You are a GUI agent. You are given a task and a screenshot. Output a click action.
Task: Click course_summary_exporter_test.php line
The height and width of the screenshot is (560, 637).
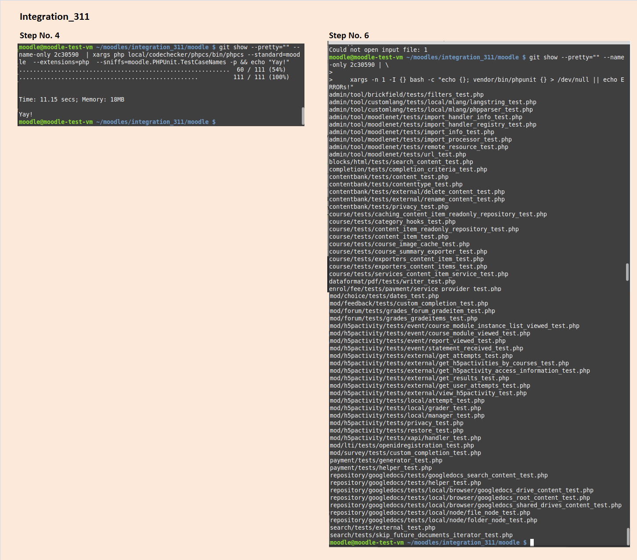pyautogui.click(x=408, y=252)
